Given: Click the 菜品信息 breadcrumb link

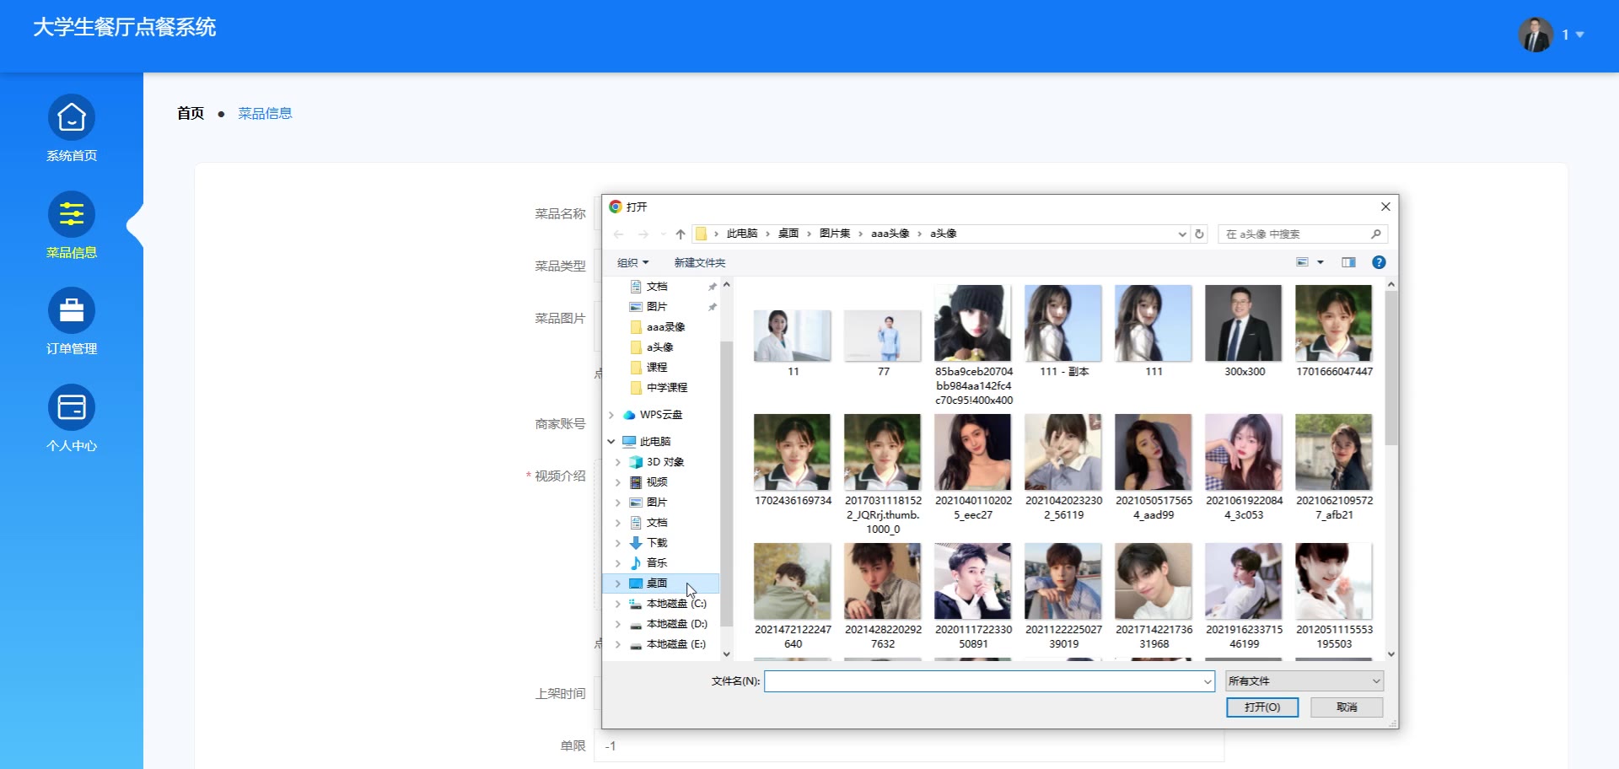Looking at the screenshot, I should (265, 114).
